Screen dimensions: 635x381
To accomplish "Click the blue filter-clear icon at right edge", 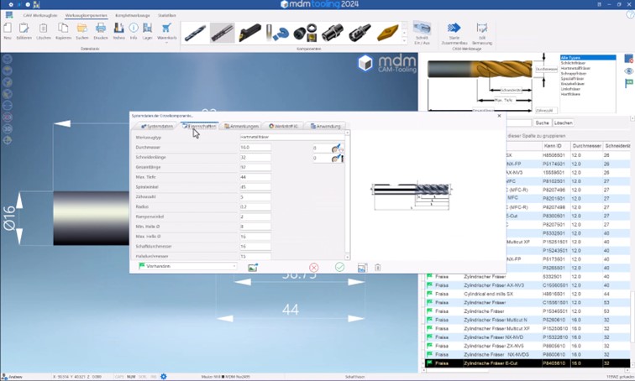I will click(x=628, y=59).
